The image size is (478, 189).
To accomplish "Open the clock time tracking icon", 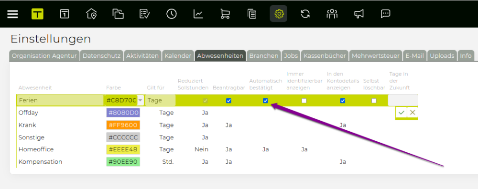I will 171,14.
